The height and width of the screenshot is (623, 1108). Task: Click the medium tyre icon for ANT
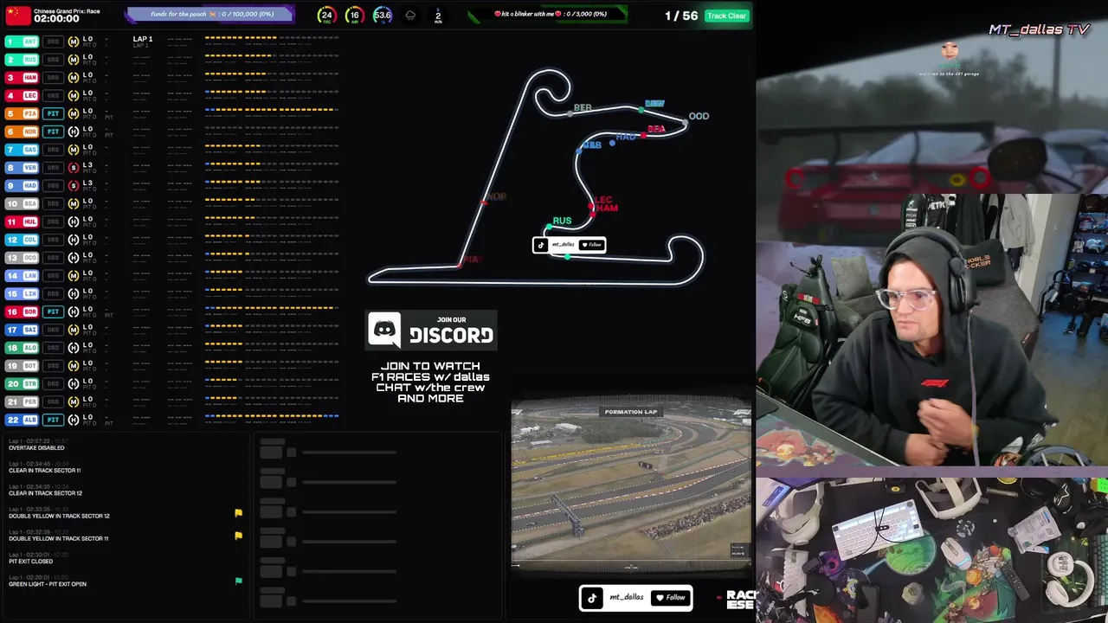(74, 42)
